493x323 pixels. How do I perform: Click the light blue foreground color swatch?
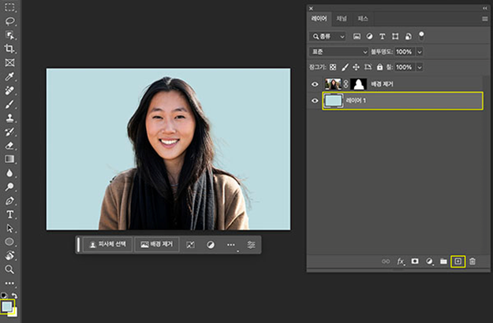7,306
